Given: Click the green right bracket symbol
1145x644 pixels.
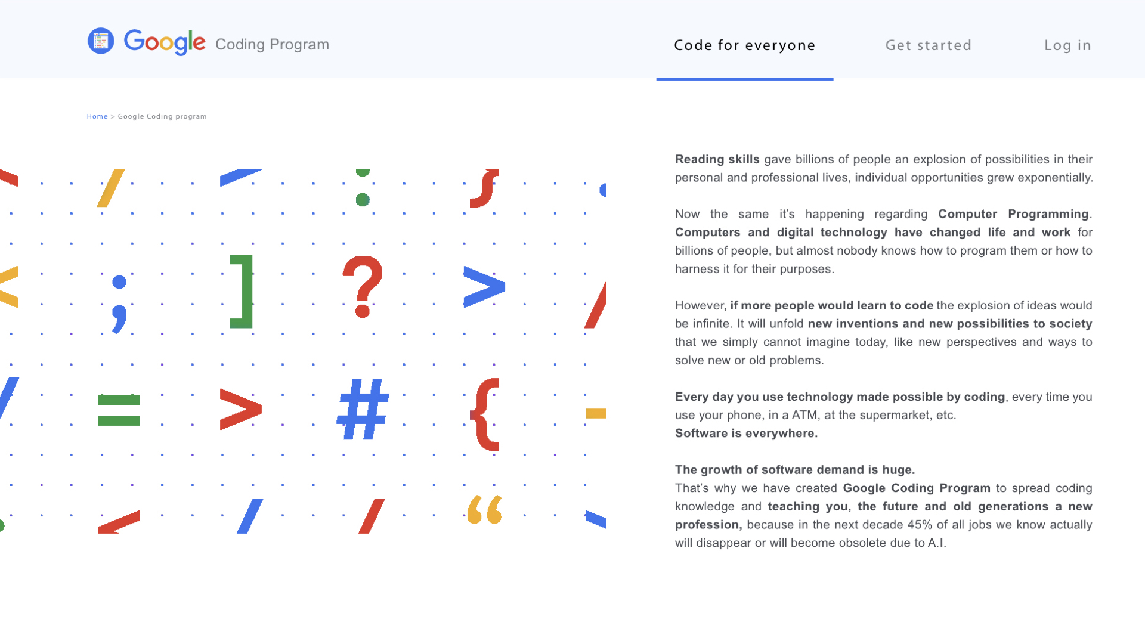Looking at the screenshot, I should click(x=242, y=292).
